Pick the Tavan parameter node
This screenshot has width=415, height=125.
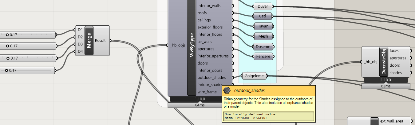click(x=263, y=26)
